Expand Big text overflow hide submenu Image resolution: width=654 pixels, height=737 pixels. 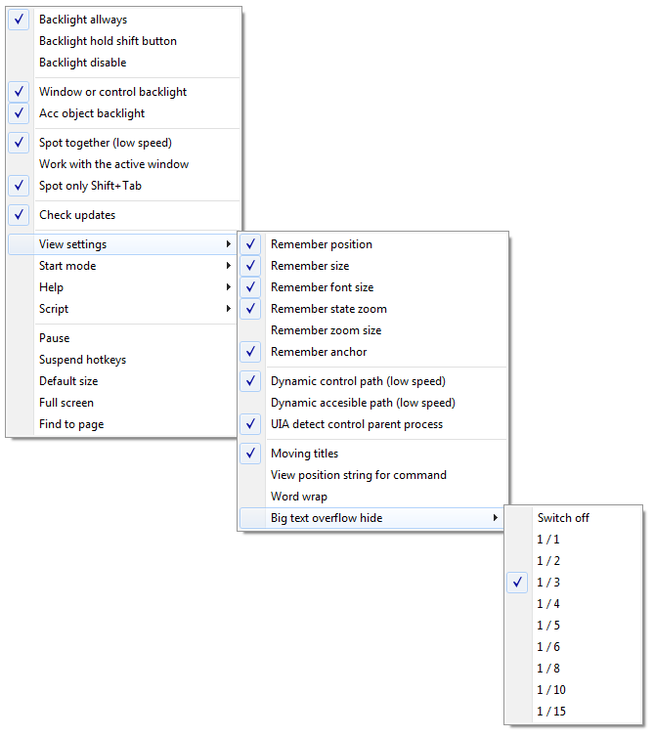coord(371,518)
